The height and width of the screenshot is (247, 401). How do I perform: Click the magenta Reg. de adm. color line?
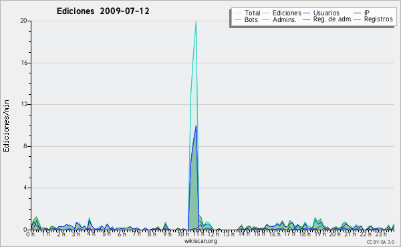pyautogui.click(x=306, y=19)
